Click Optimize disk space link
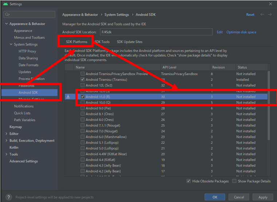 (x=241, y=32)
